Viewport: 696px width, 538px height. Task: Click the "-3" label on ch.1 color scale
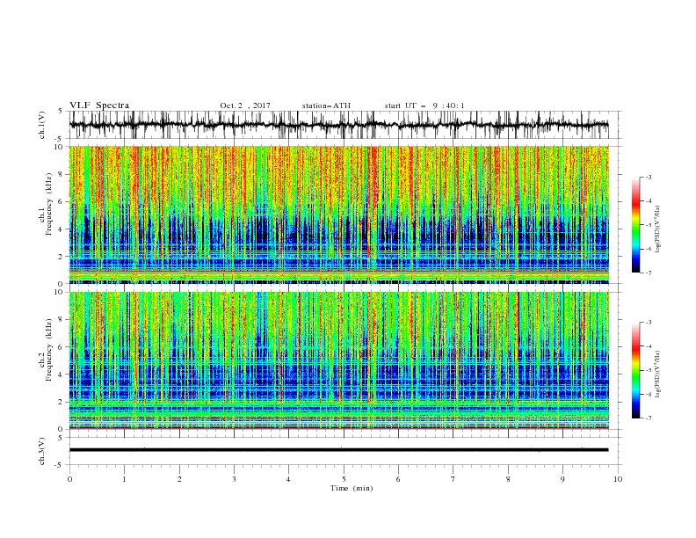(648, 177)
